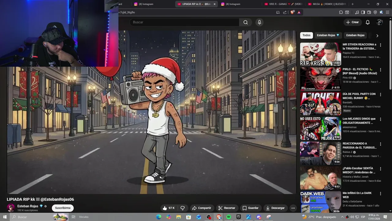Screen dimensions: 392x221
Task: Close the LIPIADA RIP kk tab
Action: (x=214, y=4)
